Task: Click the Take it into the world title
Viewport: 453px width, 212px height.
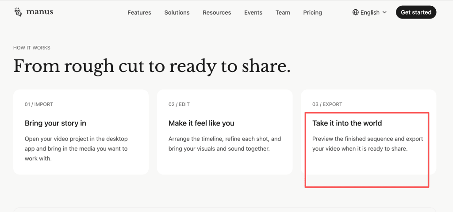Action: click(347, 123)
